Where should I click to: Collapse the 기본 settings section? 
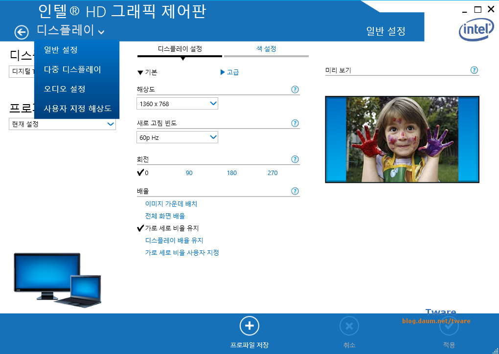pyautogui.click(x=147, y=72)
